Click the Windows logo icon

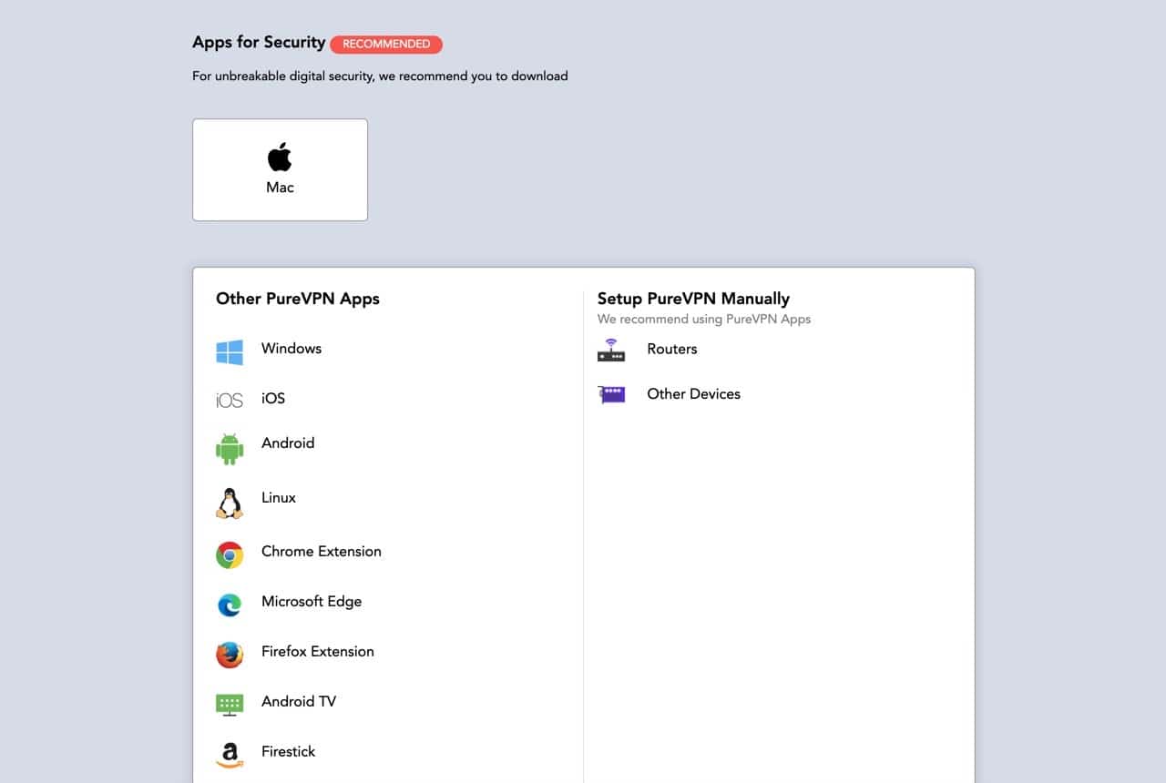tap(230, 352)
